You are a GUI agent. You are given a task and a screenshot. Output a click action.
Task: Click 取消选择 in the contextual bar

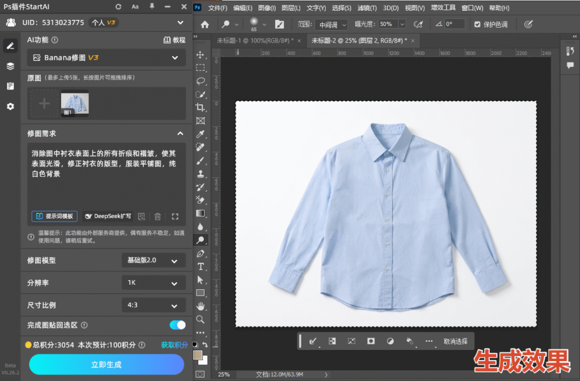click(x=455, y=341)
